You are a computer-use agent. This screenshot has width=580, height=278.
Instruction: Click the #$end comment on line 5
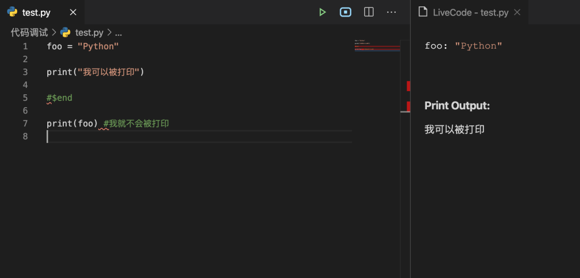click(60, 98)
